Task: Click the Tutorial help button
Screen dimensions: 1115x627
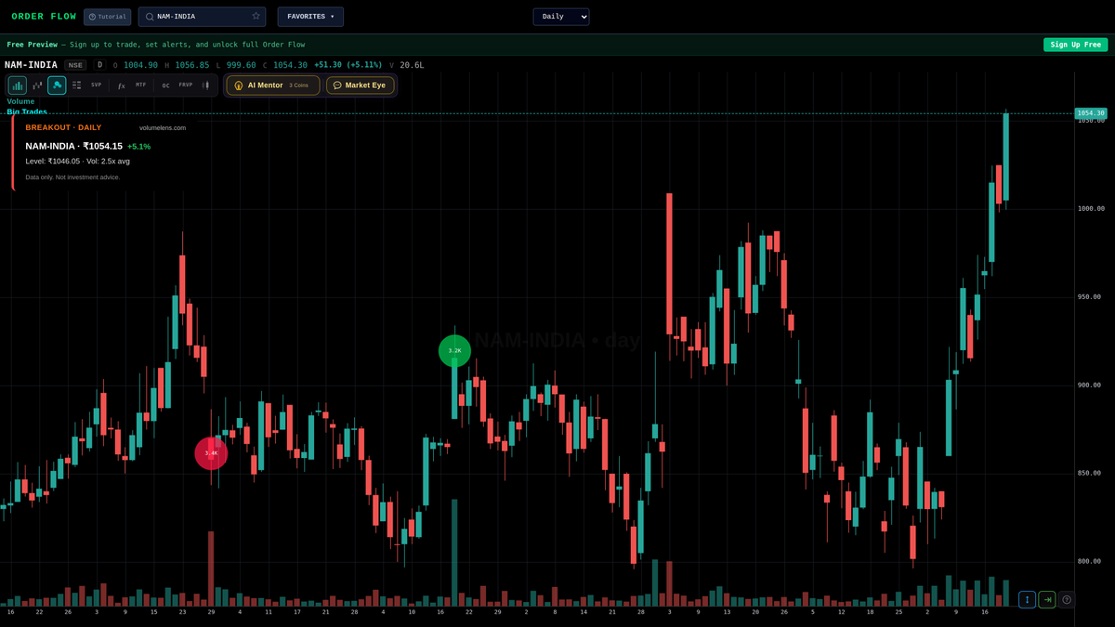Action: coord(107,17)
